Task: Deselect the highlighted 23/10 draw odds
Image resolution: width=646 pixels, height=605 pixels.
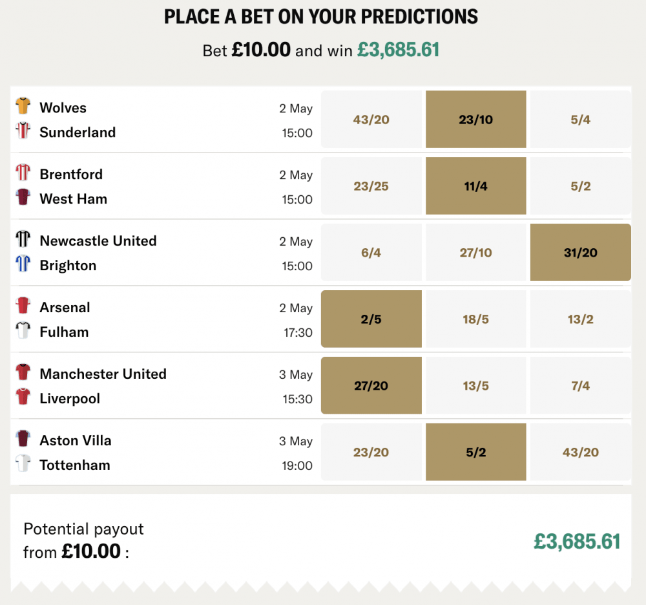Action: 475,119
